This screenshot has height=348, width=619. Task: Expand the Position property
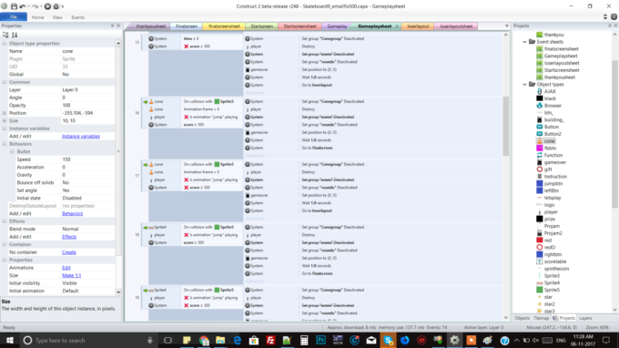pos(5,113)
